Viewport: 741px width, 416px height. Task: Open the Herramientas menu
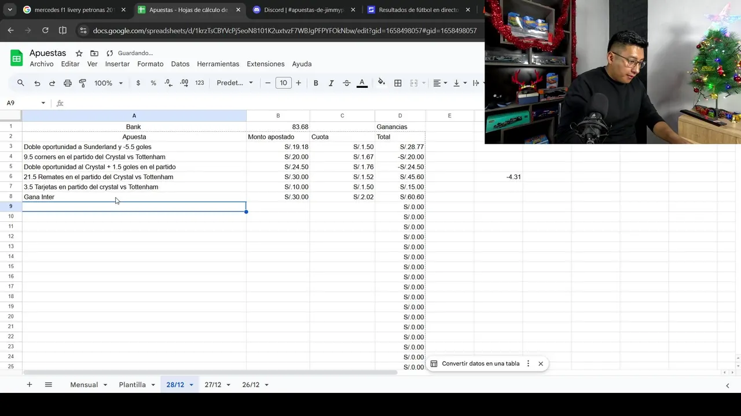pyautogui.click(x=218, y=64)
